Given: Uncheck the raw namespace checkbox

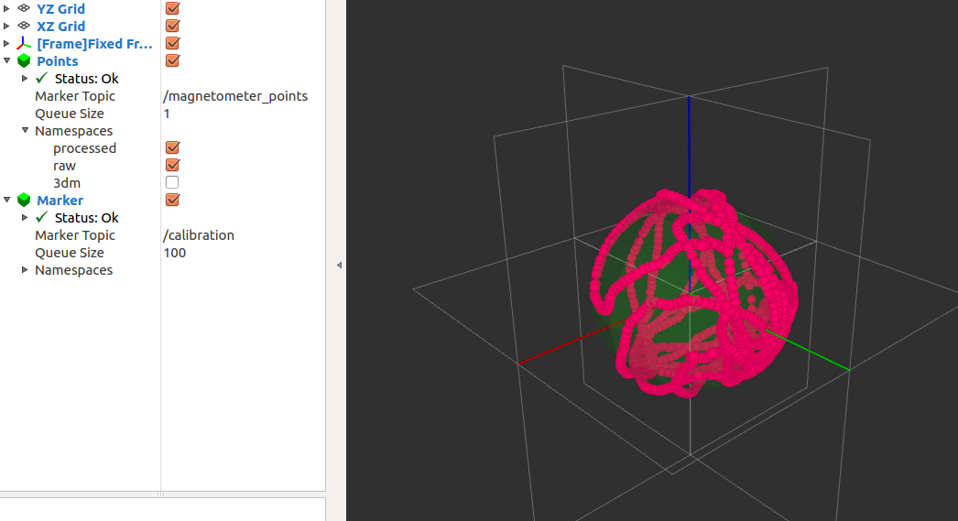Looking at the screenshot, I should coord(172,166).
